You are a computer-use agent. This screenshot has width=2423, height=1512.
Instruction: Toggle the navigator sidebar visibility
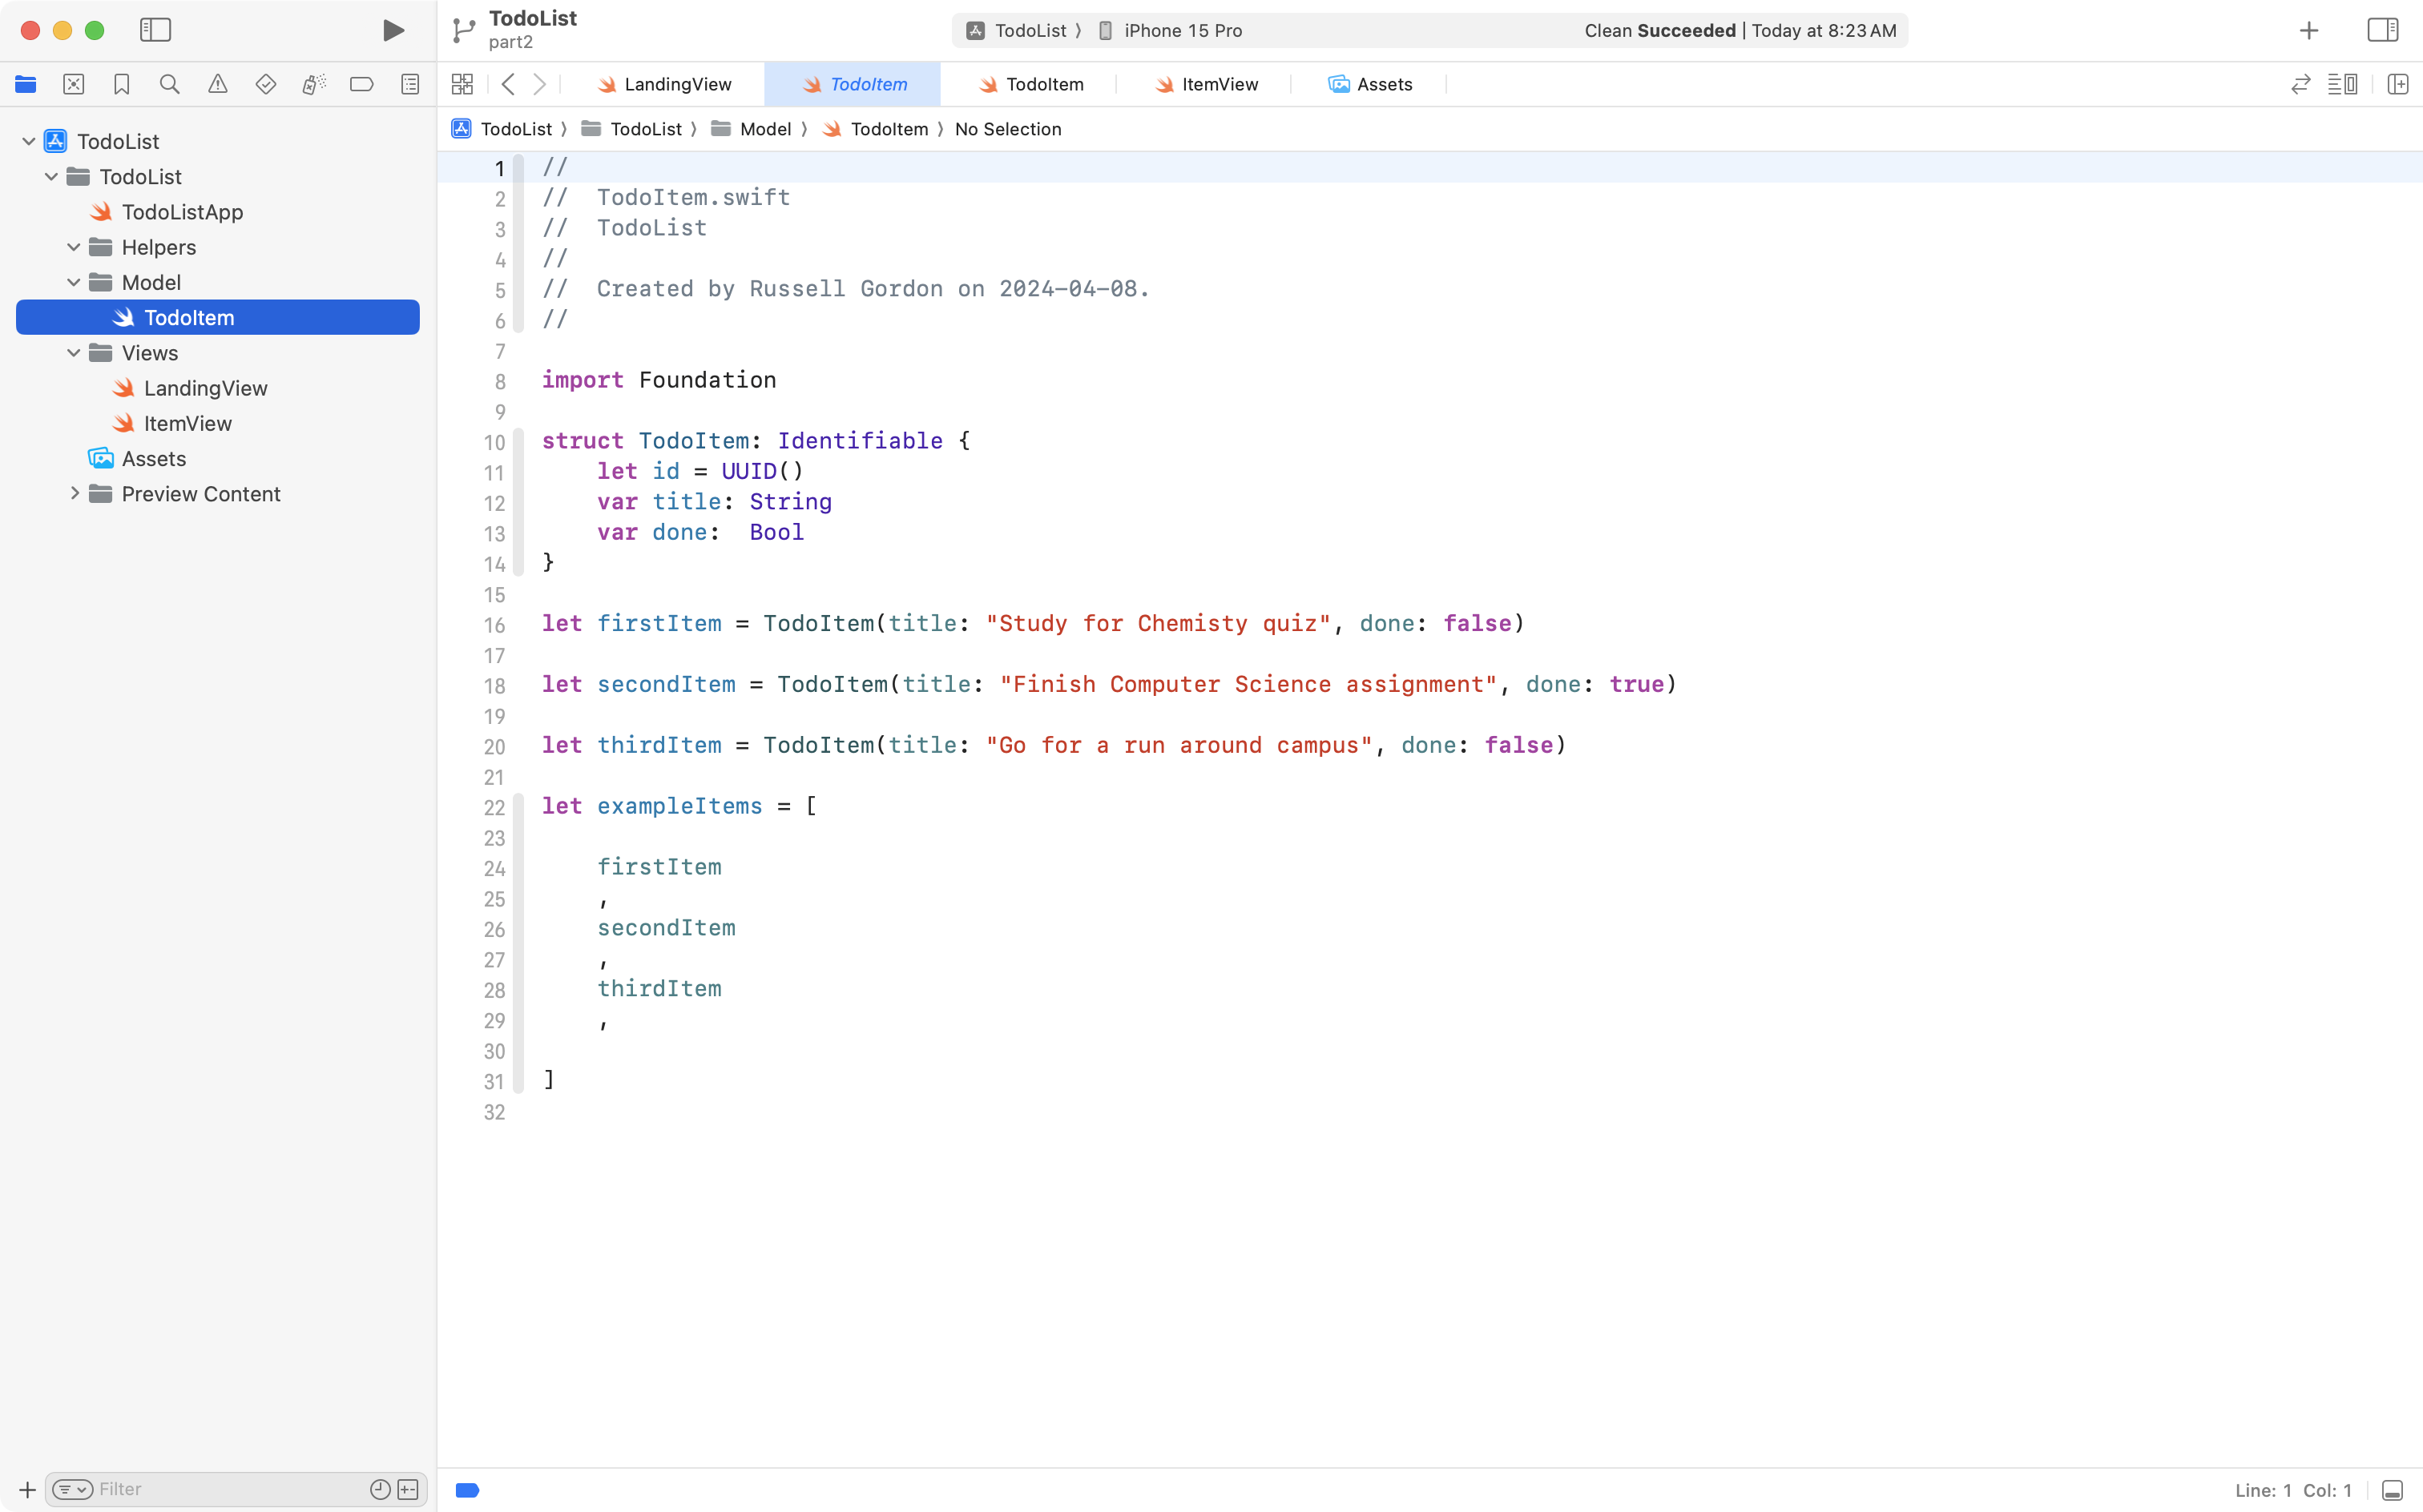coord(156,30)
